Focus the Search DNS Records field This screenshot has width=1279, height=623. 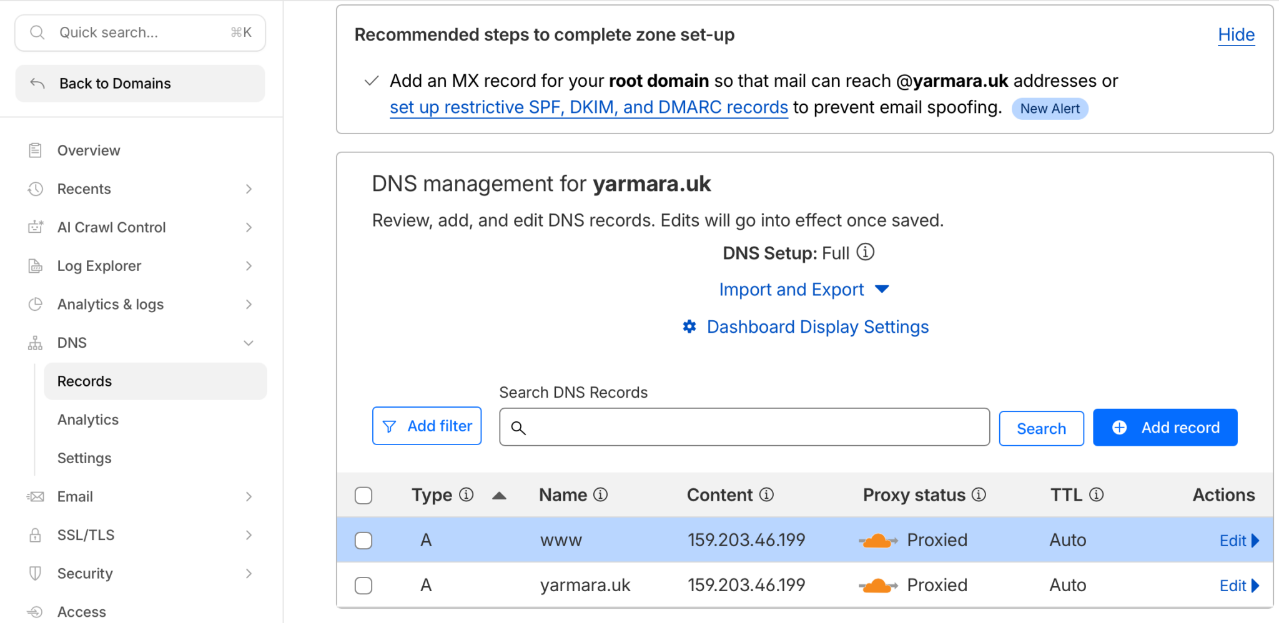[744, 428]
